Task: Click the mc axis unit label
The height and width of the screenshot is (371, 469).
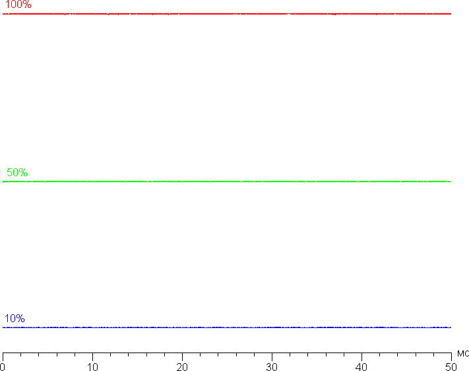Action: [463, 354]
